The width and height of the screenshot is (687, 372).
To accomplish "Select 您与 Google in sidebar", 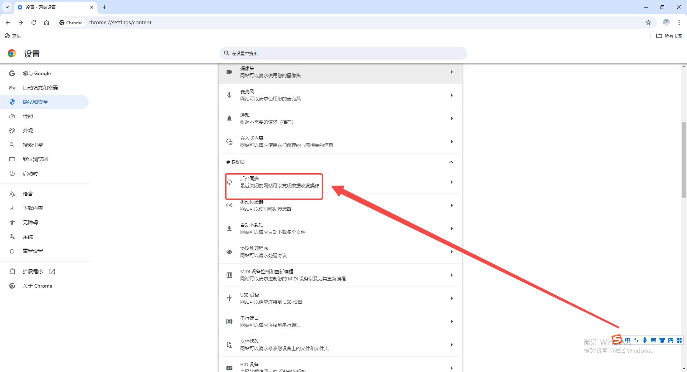I will pyautogui.click(x=44, y=73).
